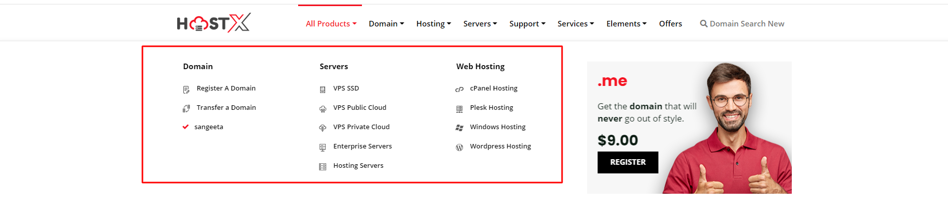Select Transfer a Domain link
Screen dimensions: 948x209
coord(226,107)
